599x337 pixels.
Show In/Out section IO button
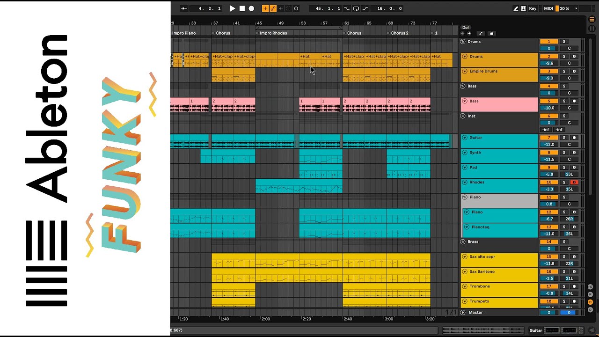pos(591,287)
